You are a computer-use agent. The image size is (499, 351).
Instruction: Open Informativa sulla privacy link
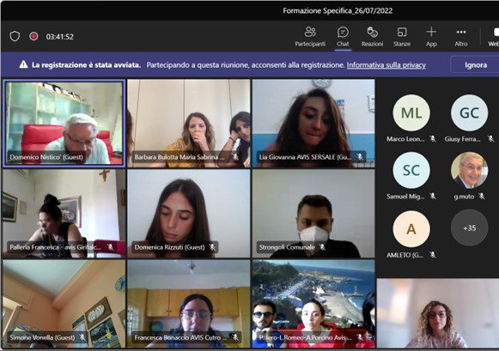click(386, 65)
